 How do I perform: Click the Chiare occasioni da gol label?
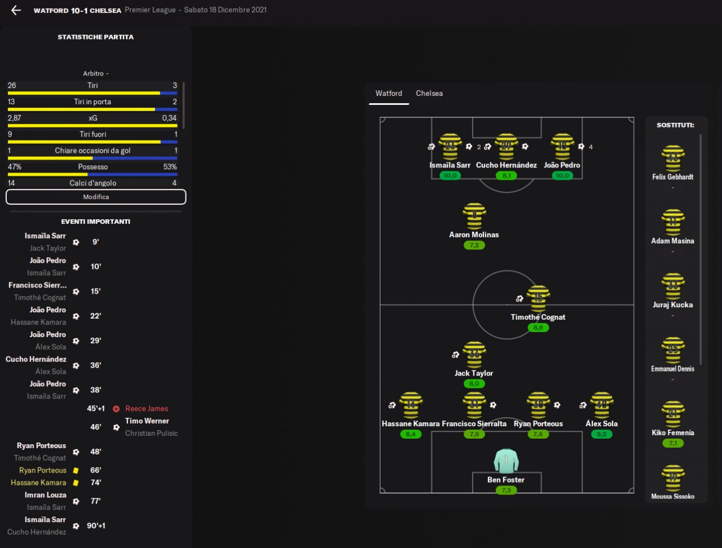(x=93, y=151)
